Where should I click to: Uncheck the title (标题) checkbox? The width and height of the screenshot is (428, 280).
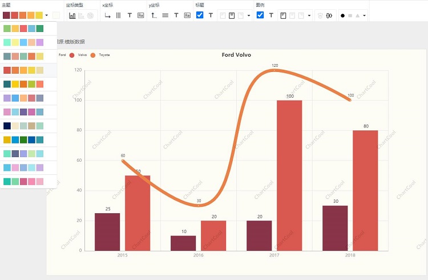pos(200,15)
